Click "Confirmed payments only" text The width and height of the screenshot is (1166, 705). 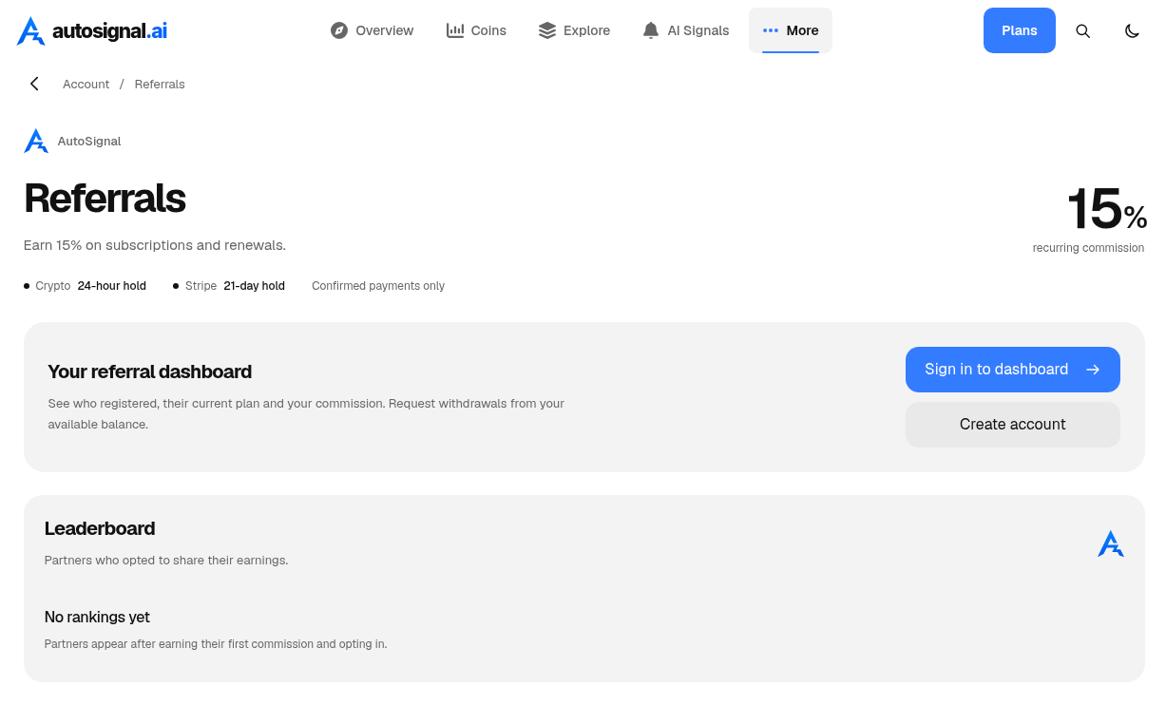point(378,286)
